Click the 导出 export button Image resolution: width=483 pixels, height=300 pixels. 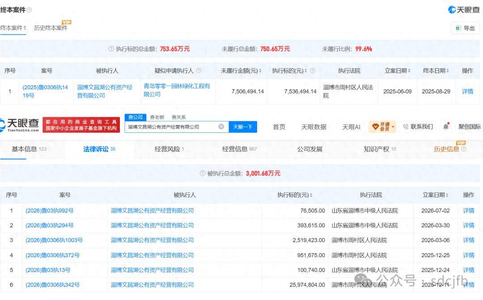click(465, 28)
